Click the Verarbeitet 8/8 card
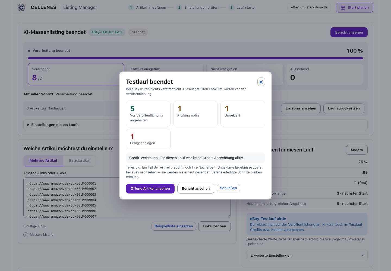 (x=76, y=74)
